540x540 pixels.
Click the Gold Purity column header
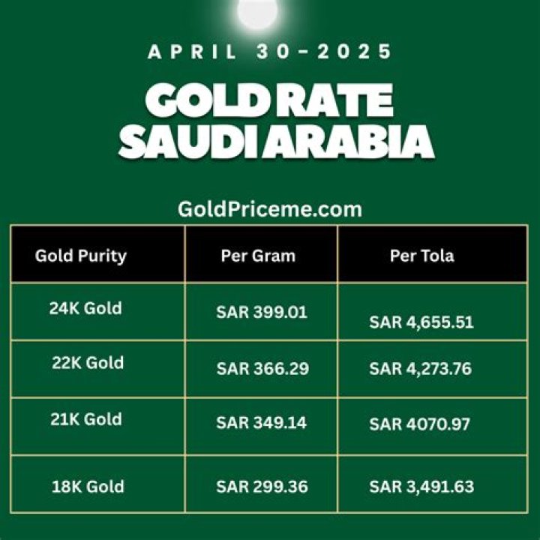81,256
